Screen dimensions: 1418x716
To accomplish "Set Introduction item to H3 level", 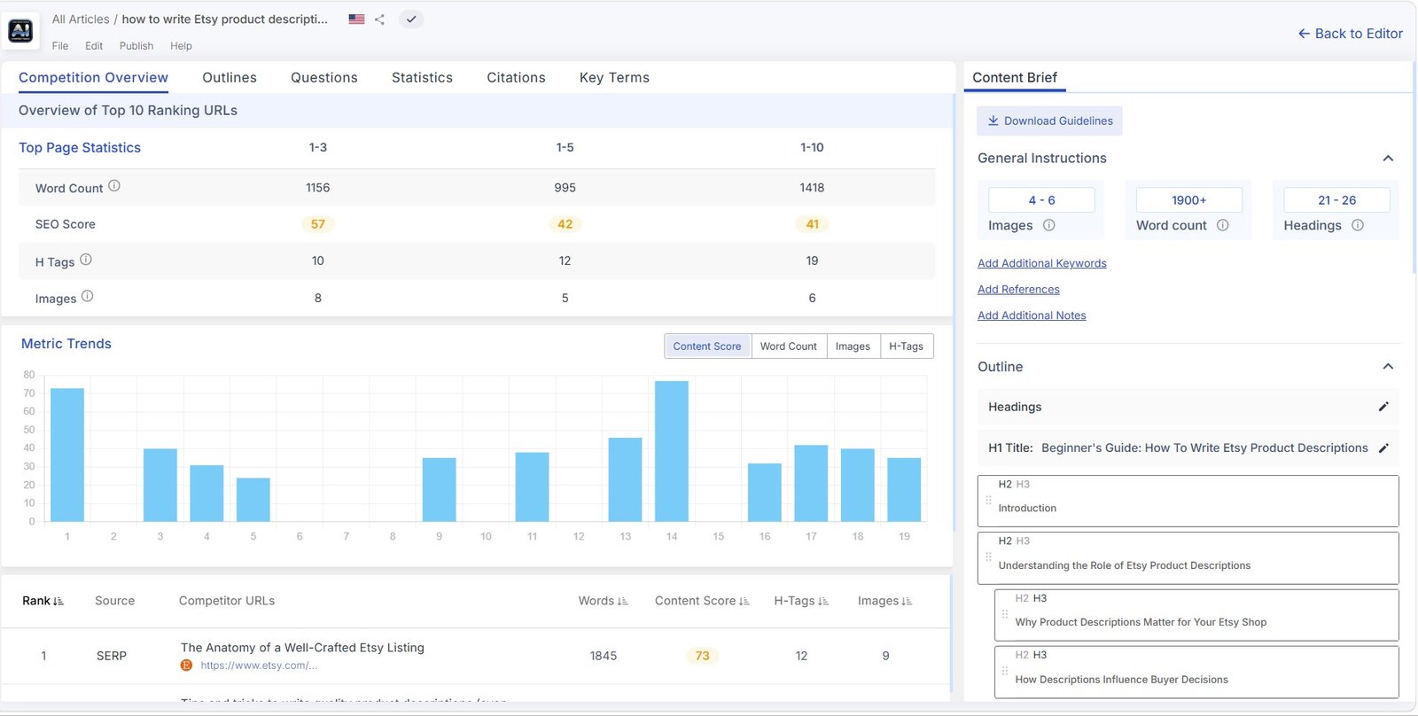I will (1023, 485).
